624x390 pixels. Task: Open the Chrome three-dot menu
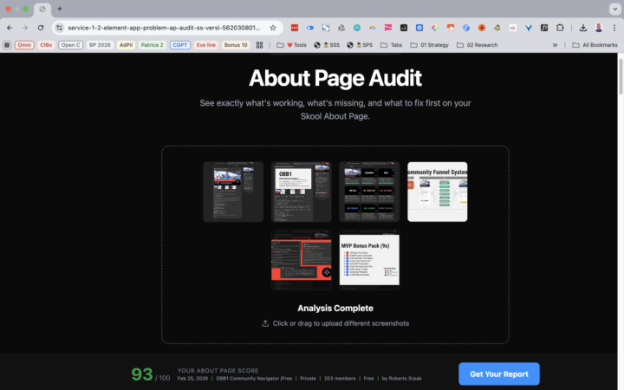pos(614,28)
